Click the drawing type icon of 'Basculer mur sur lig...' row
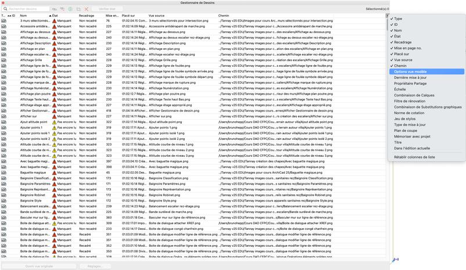 [3, 218]
